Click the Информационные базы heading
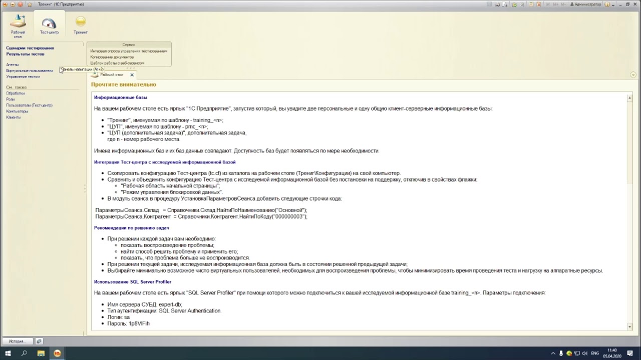641x360 pixels. 121,97
